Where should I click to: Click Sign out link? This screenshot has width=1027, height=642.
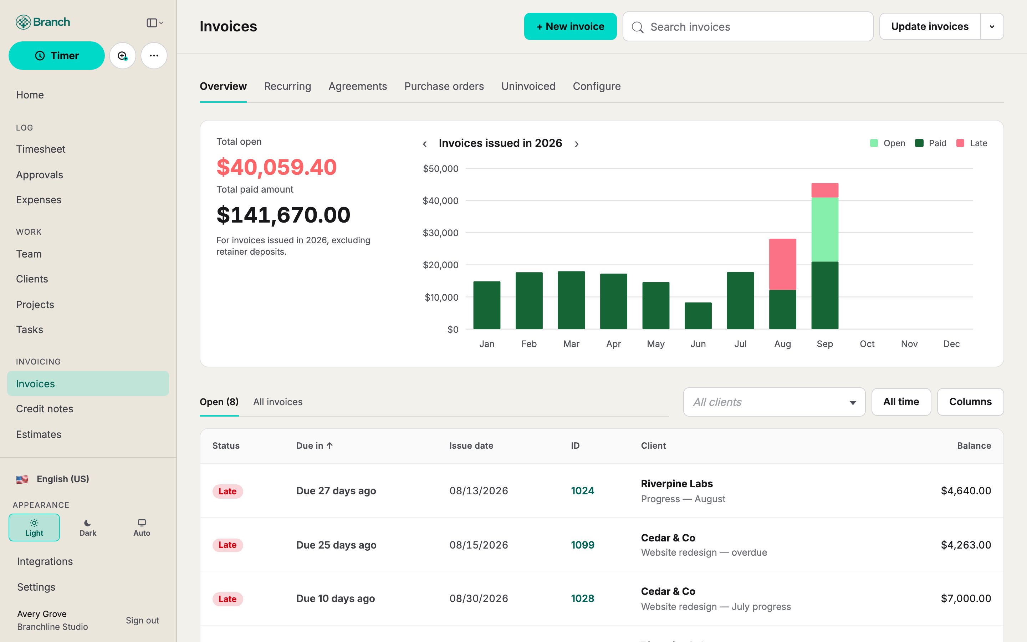click(x=142, y=620)
